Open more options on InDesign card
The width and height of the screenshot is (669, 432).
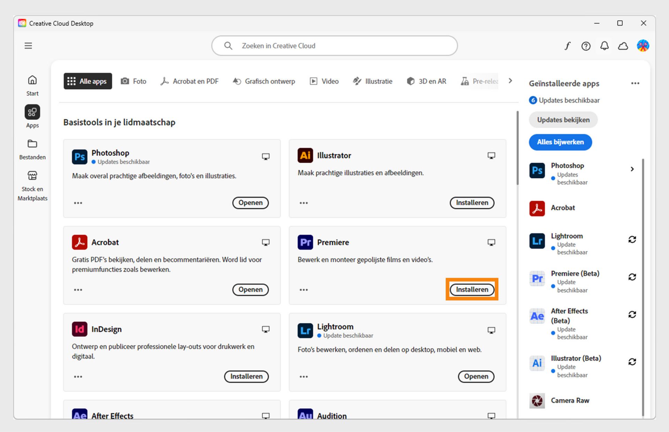(x=78, y=376)
